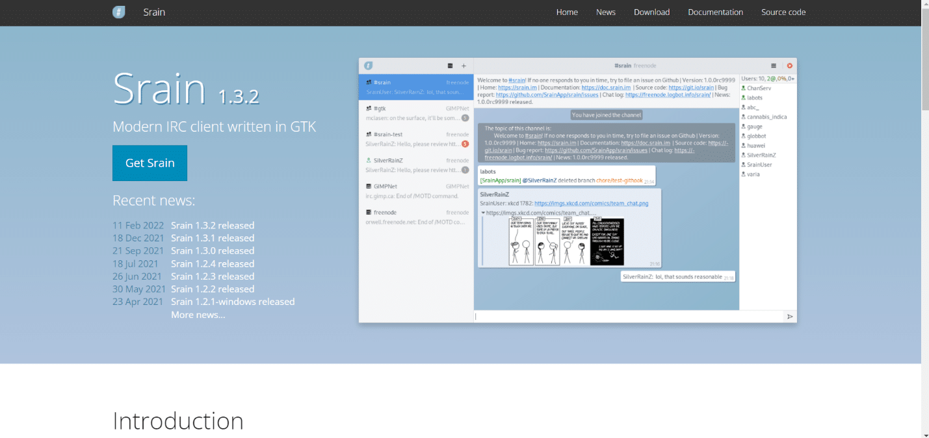Screen dimensions: 929x438
Task: Click the red unread badge on #srain-test
Action: click(x=465, y=144)
